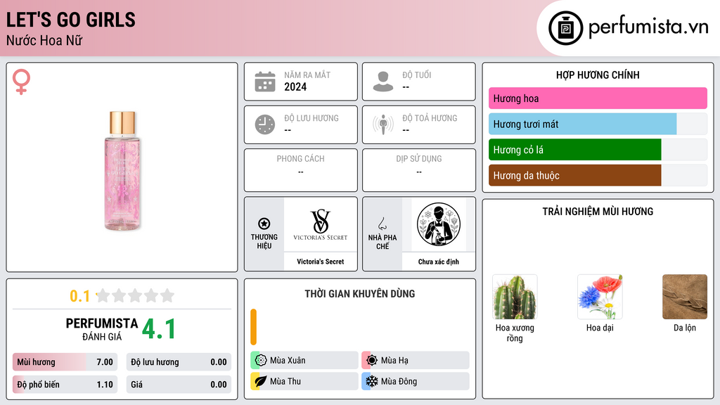Click the Độ tuổi label
The height and width of the screenshot is (405, 720).
coord(417,75)
